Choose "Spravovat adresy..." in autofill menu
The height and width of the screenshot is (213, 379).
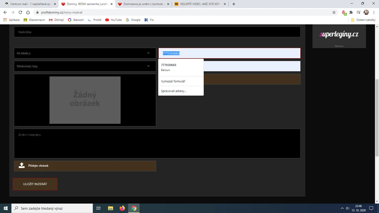pyautogui.click(x=174, y=91)
